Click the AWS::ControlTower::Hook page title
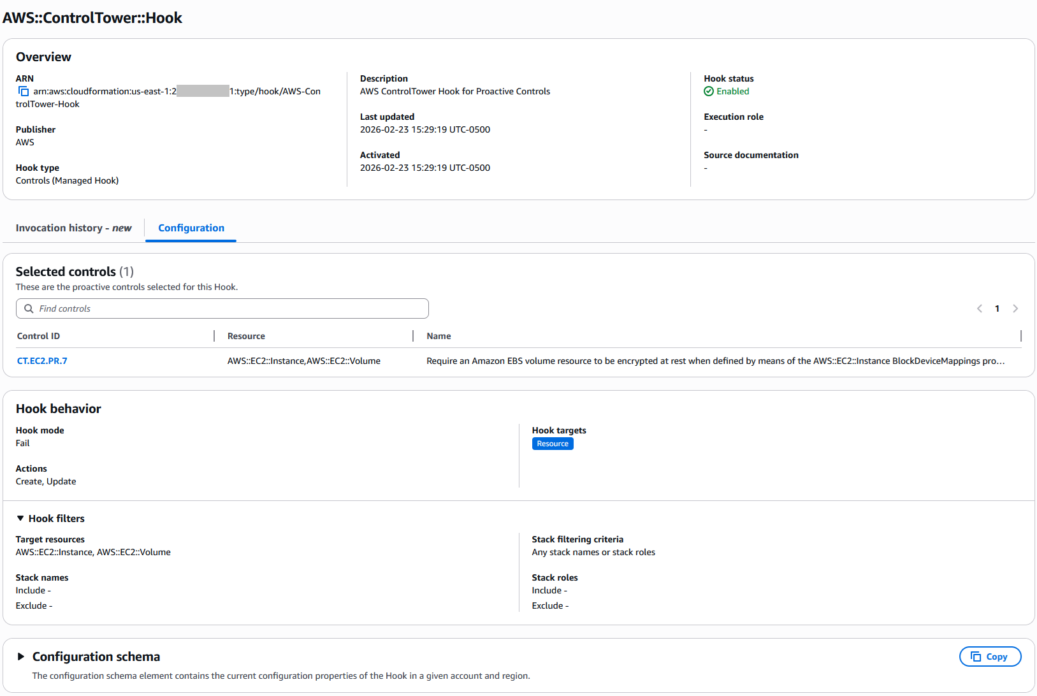 [93, 18]
